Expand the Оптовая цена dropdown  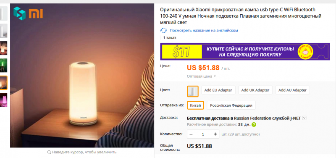tap(201, 76)
